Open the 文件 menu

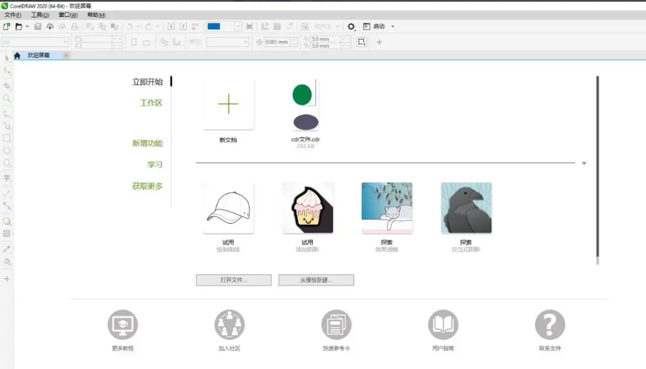point(13,15)
